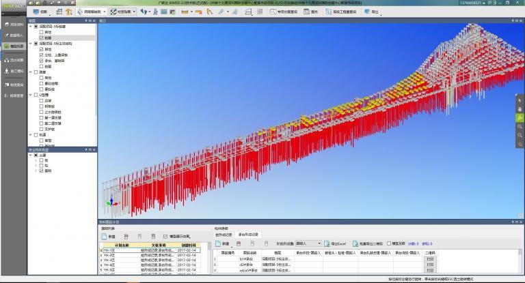This screenshot has height=283, width=525.
Task: Switch to the 承台形成记录 tab
Action: (x=249, y=235)
